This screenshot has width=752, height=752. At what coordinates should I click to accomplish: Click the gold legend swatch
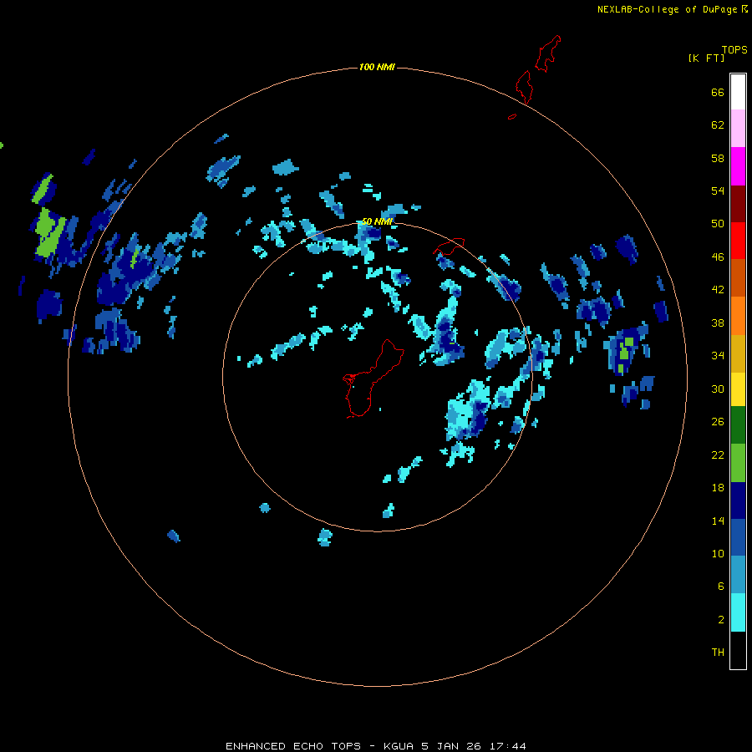pos(738,353)
